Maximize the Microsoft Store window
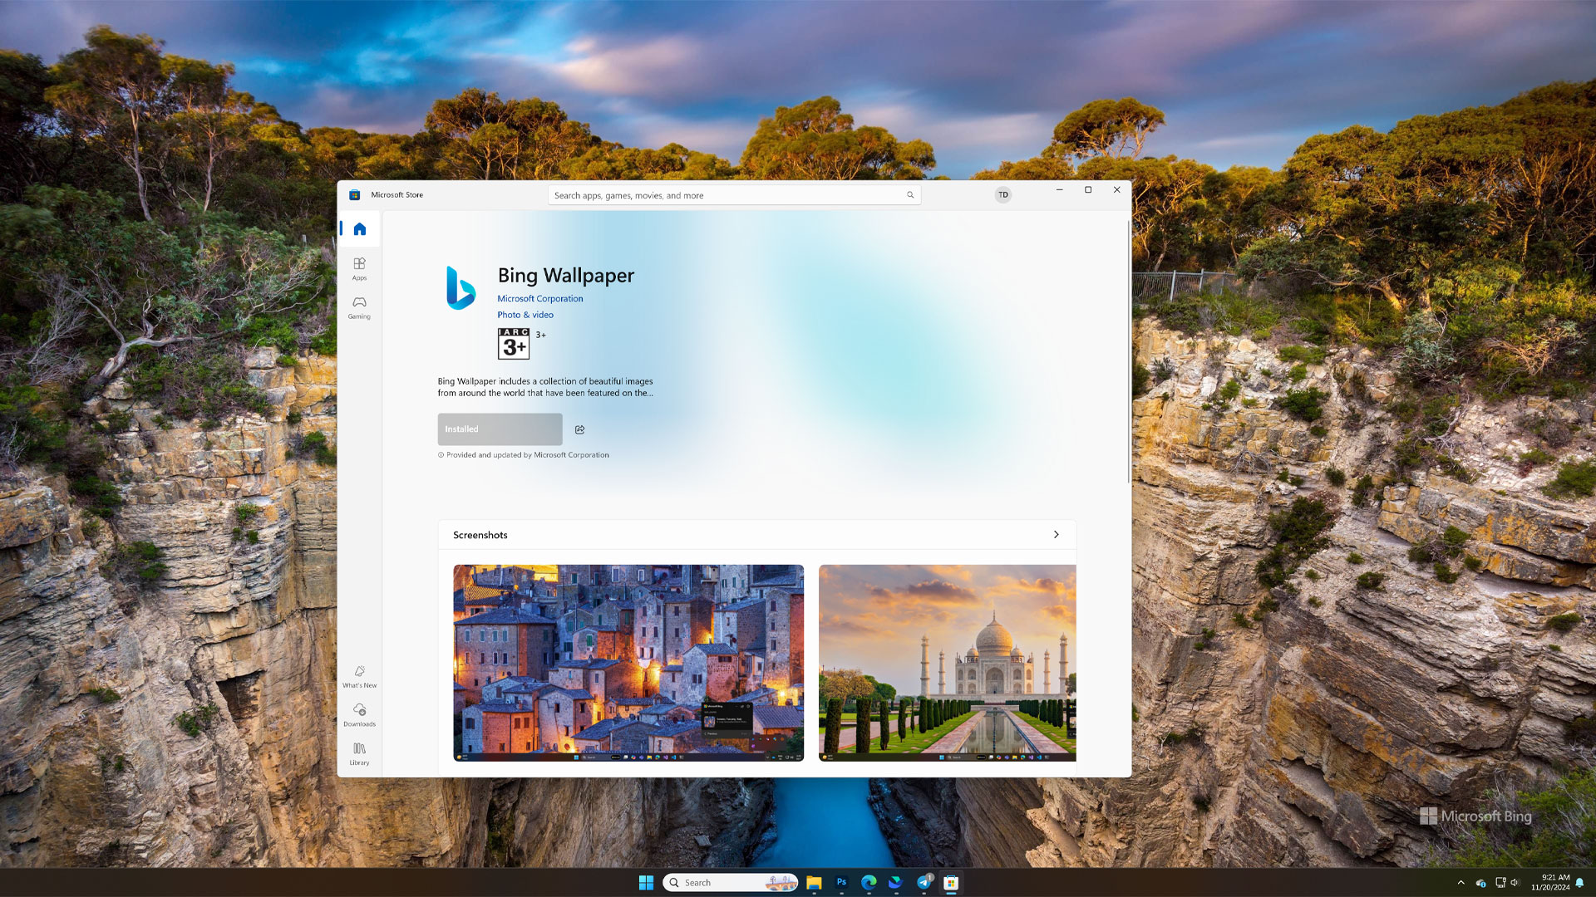The height and width of the screenshot is (897, 1596). pos(1088,190)
